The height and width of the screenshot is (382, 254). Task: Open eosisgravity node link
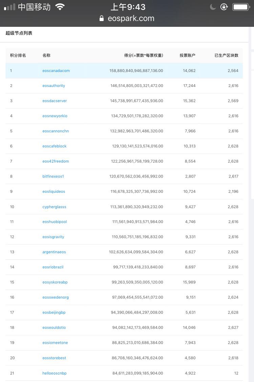point(53,237)
